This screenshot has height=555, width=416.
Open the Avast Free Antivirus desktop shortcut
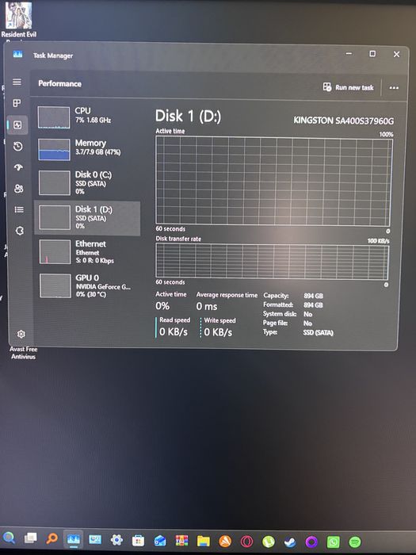[23, 353]
